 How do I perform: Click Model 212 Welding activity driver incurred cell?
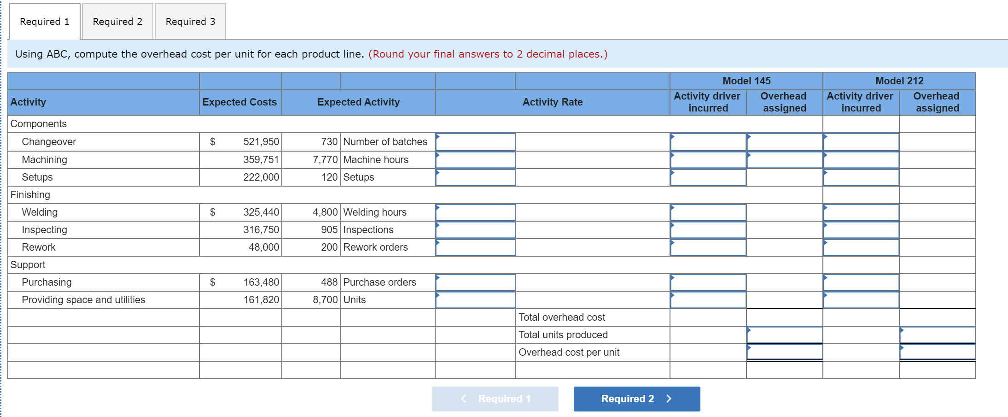tap(861, 212)
